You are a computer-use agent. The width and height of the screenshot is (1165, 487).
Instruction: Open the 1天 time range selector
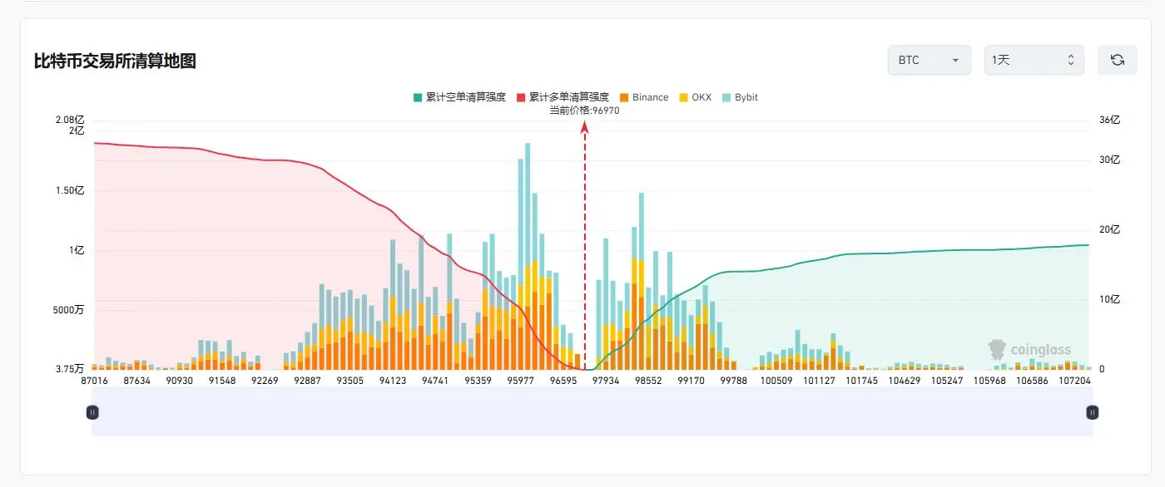(1034, 60)
